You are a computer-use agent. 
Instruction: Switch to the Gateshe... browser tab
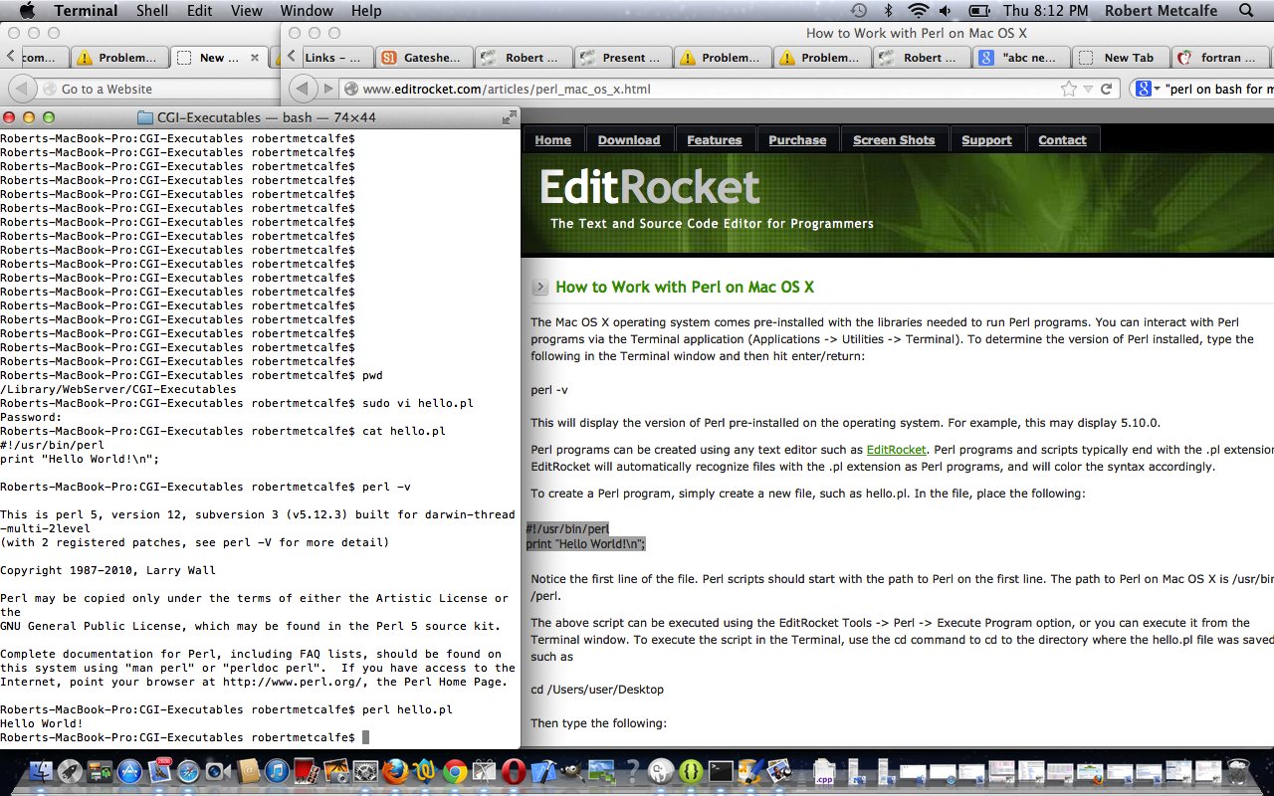coord(425,58)
